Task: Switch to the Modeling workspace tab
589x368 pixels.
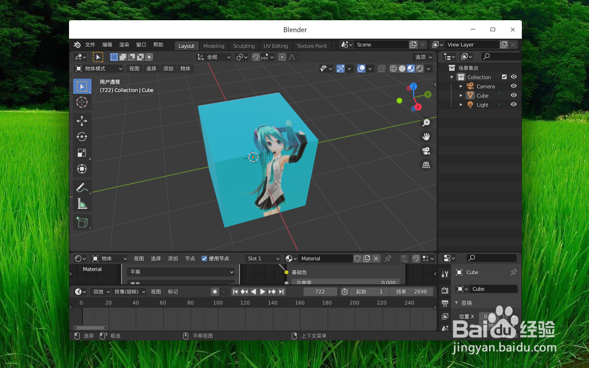Action: [x=214, y=46]
